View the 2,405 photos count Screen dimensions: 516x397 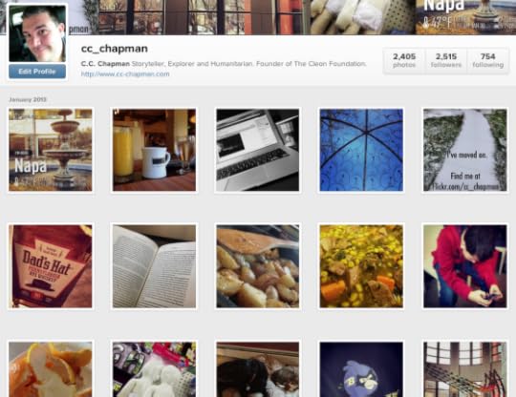pos(404,60)
